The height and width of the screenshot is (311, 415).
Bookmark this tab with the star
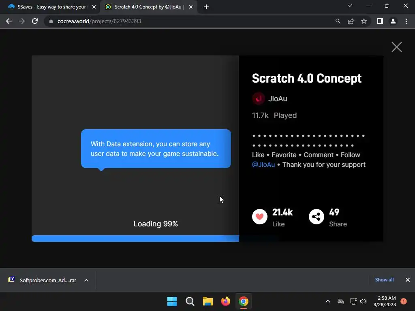(x=364, y=21)
